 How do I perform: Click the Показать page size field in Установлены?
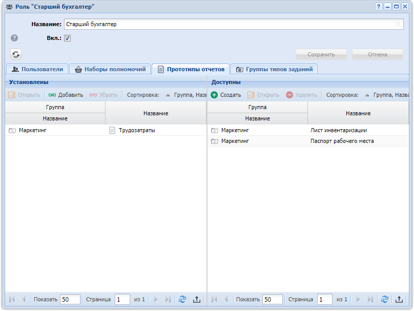pyautogui.click(x=70, y=299)
